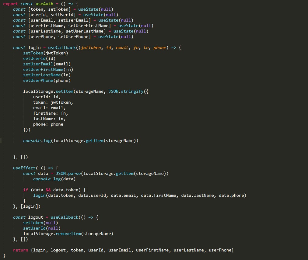Image resolution: width=308 pixels, height=260 pixels.
Task: Click the "setUserFirstName(fn)" call
Action: 48,70
